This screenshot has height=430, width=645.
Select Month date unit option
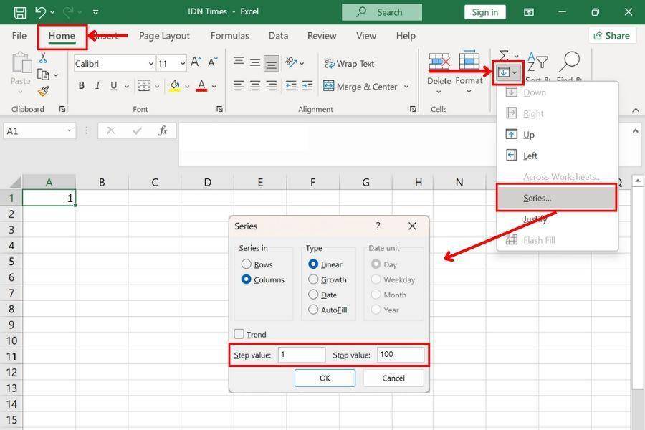click(376, 295)
